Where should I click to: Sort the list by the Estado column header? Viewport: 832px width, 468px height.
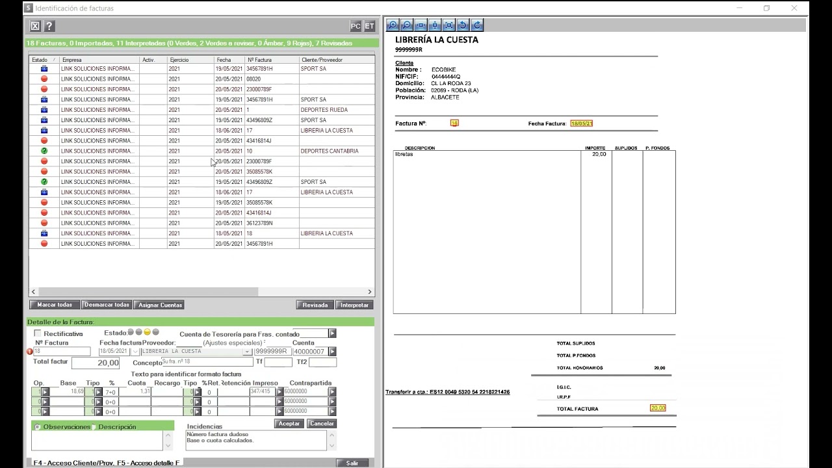[x=44, y=60]
